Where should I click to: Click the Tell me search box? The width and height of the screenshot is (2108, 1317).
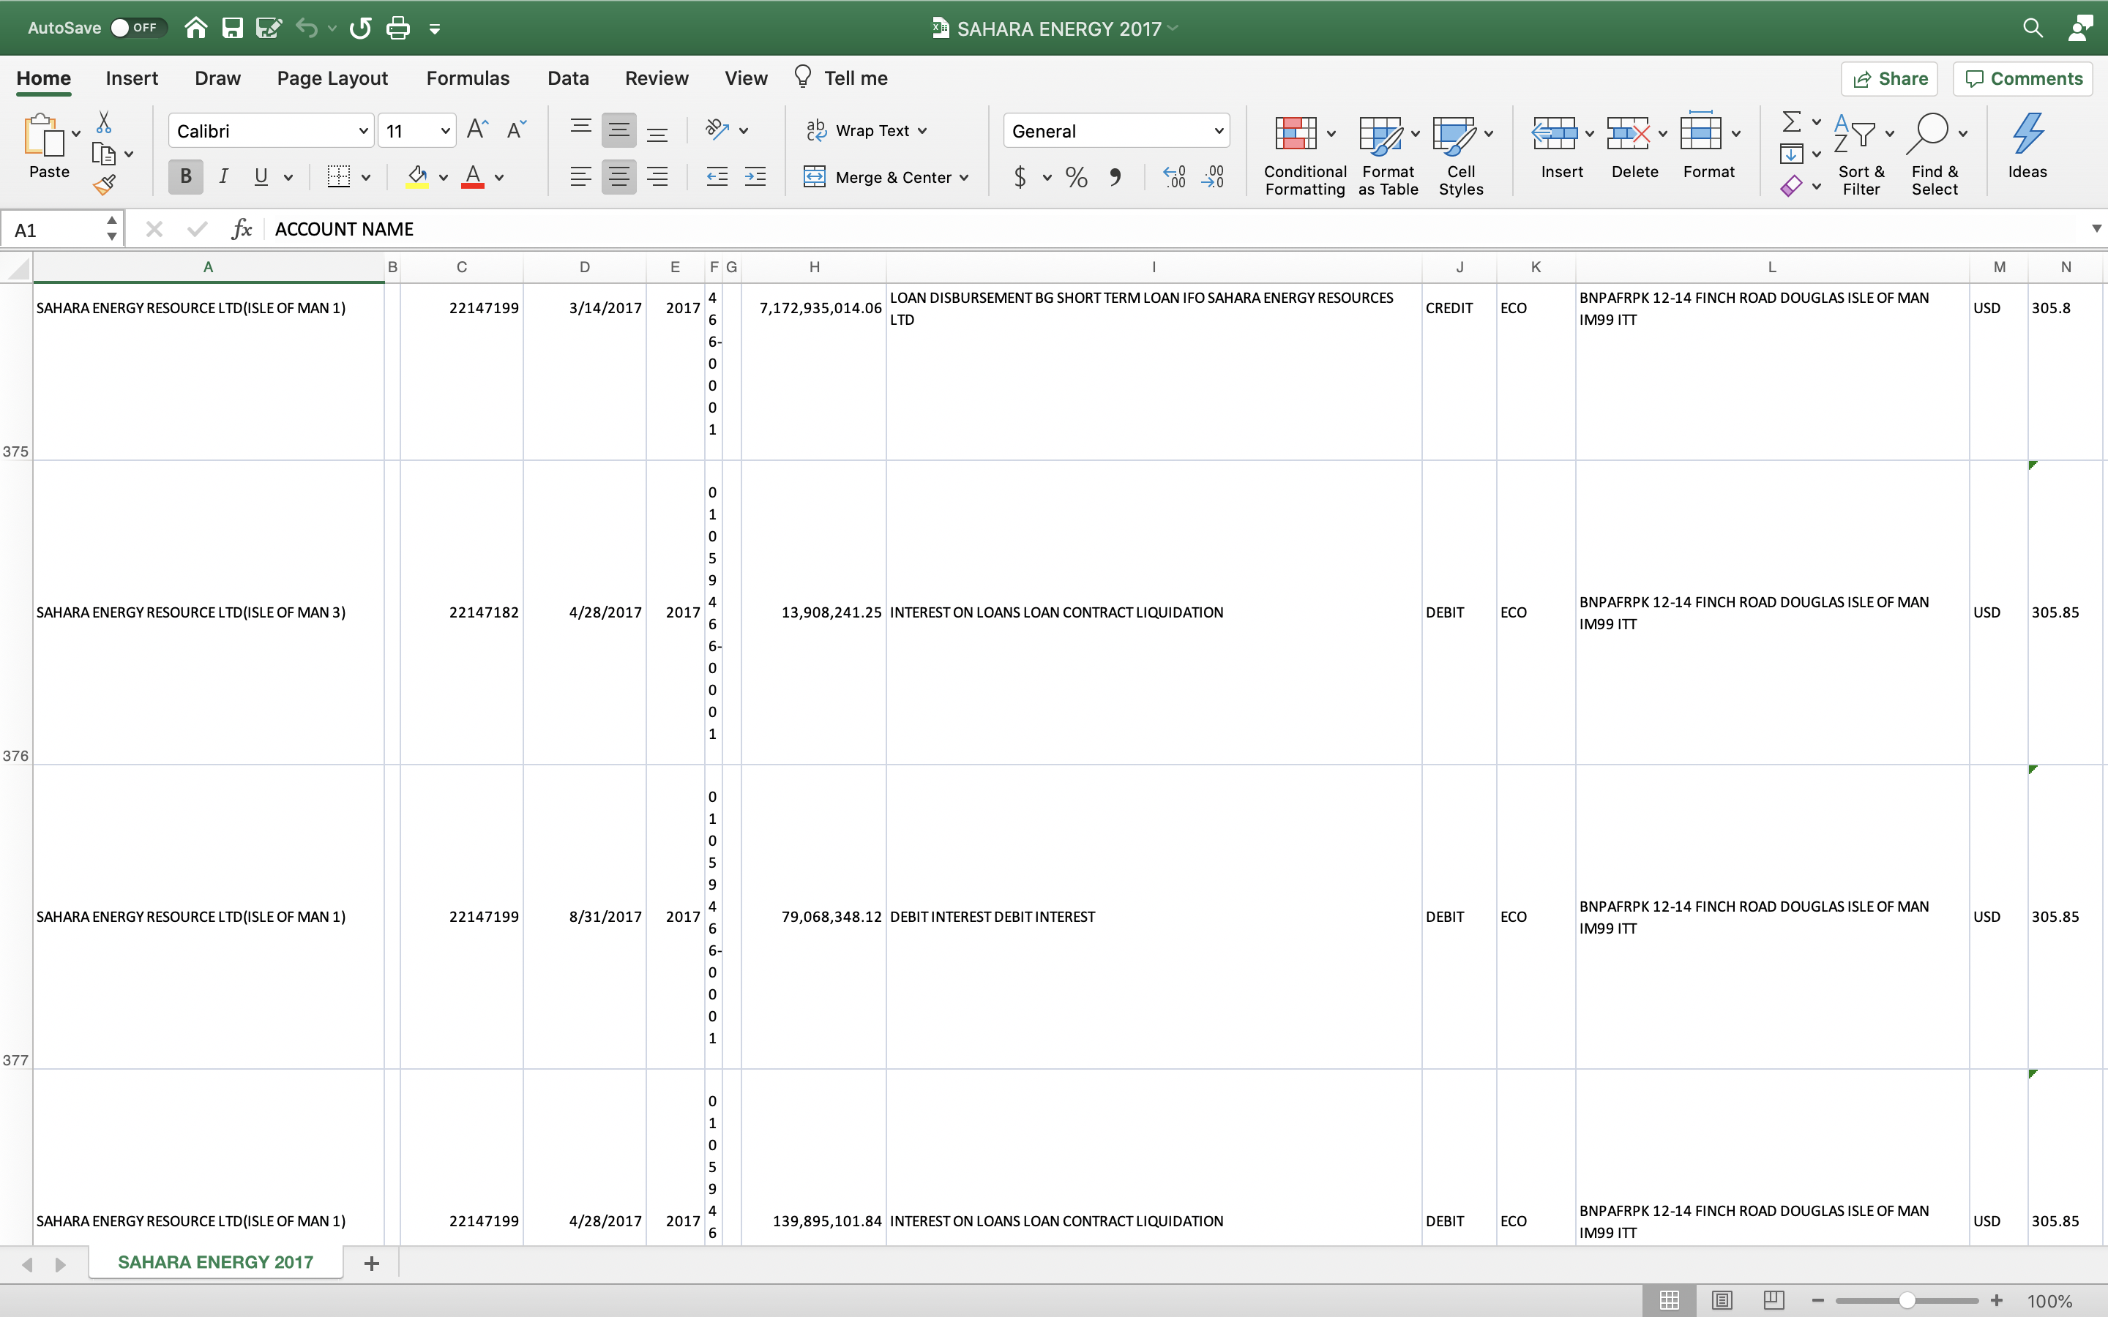pos(840,78)
